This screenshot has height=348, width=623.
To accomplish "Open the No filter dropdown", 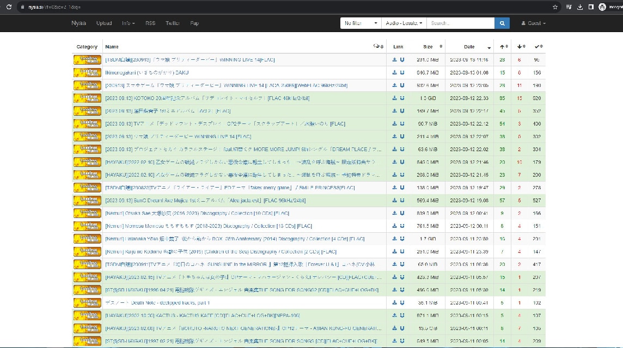I will (x=361, y=23).
